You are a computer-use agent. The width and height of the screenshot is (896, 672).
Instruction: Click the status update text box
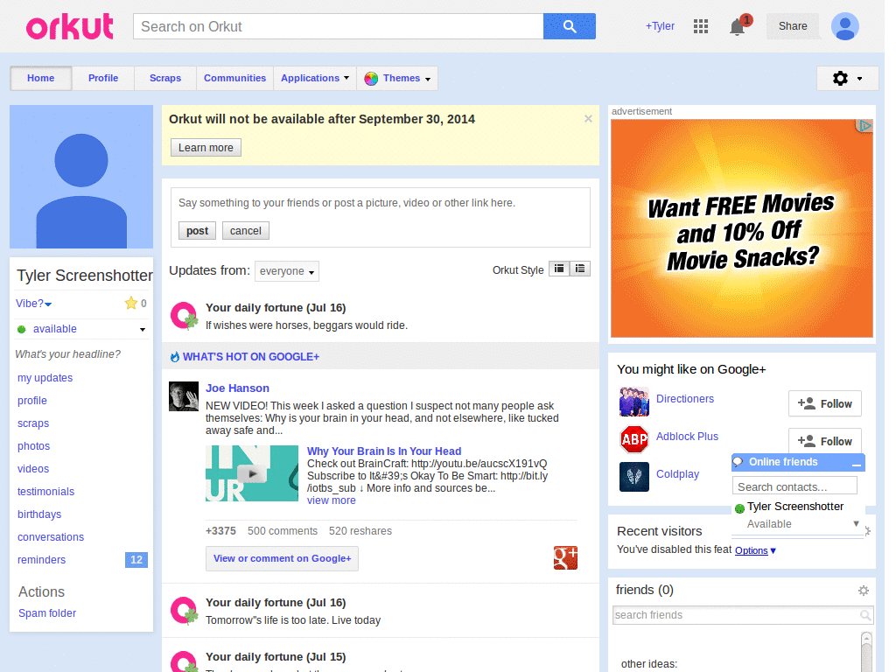click(x=380, y=203)
